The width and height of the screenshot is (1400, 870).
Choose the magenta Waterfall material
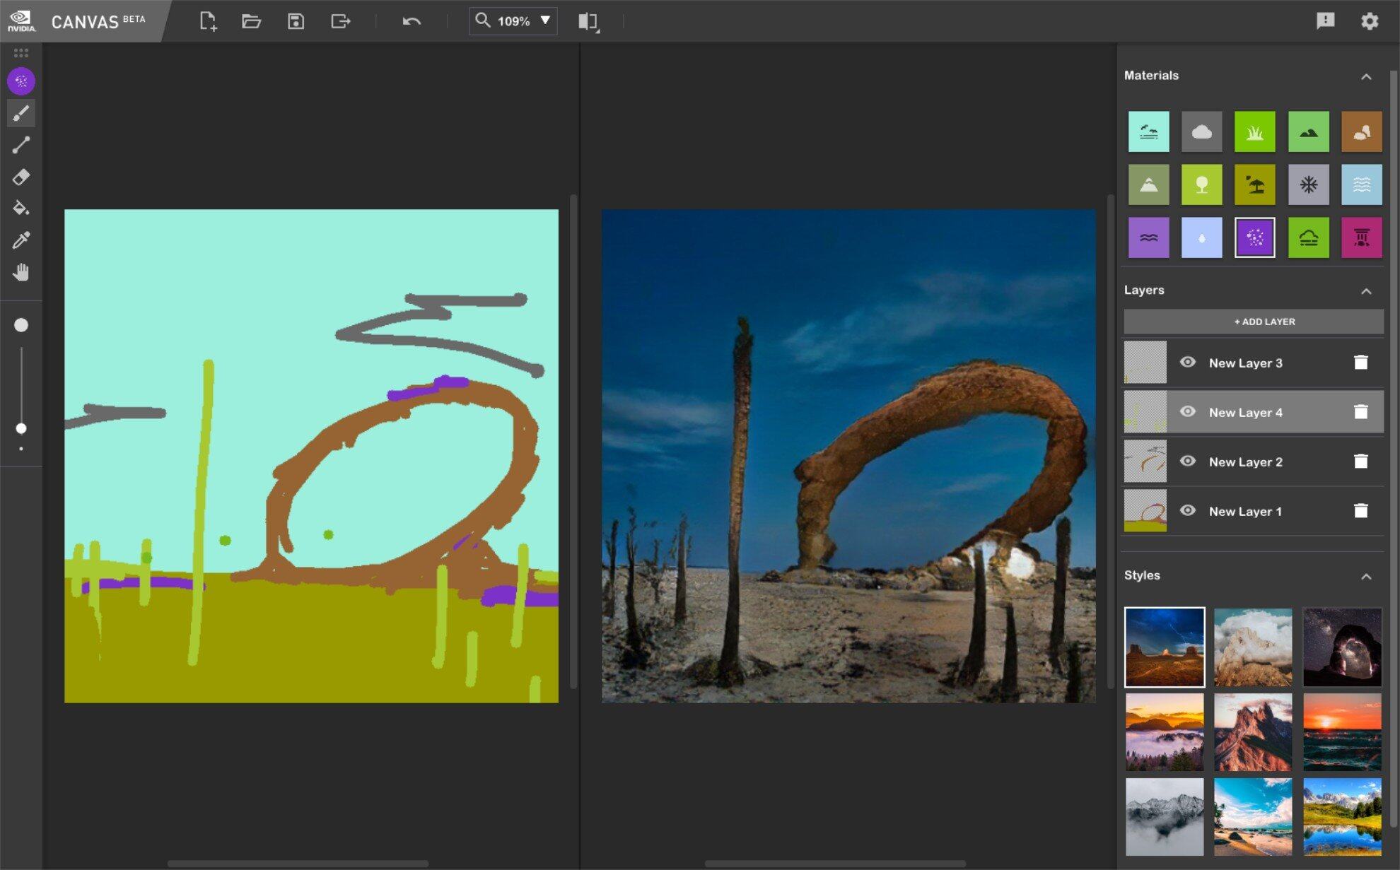pos(1362,237)
